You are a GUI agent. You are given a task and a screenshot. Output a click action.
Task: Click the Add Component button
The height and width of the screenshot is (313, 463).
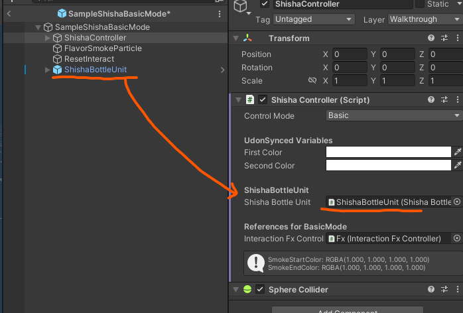click(x=348, y=310)
